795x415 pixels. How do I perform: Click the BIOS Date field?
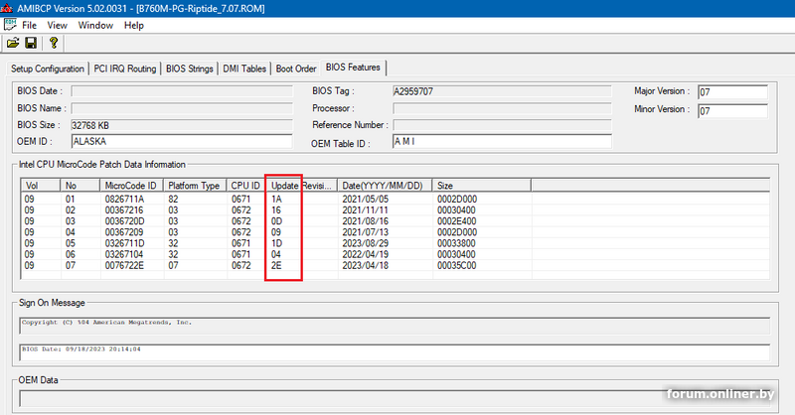click(x=182, y=91)
